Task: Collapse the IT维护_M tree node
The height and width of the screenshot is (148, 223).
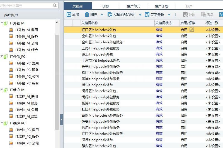Action: pyautogui.click(x=2, y=89)
